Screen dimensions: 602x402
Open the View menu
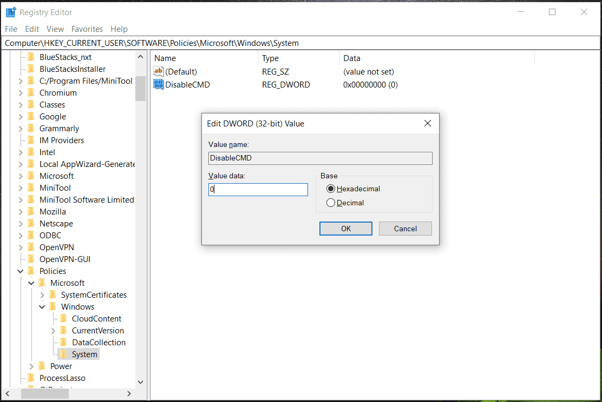[55, 29]
